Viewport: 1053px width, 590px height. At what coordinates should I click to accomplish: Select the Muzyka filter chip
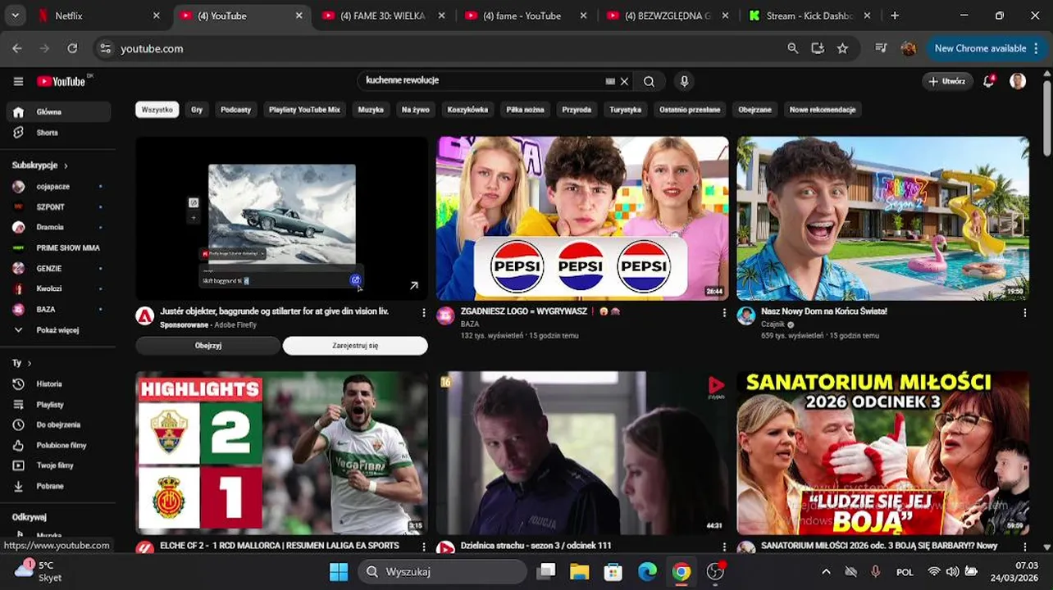click(x=371, y=109)
